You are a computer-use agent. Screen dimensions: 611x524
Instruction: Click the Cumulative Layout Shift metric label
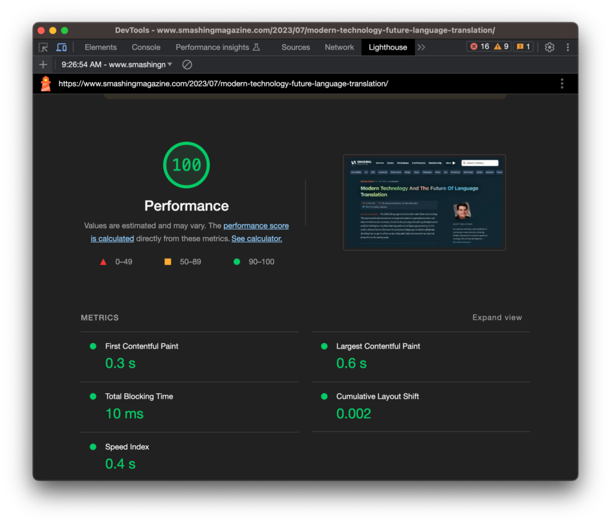click(x=377, y=396)
